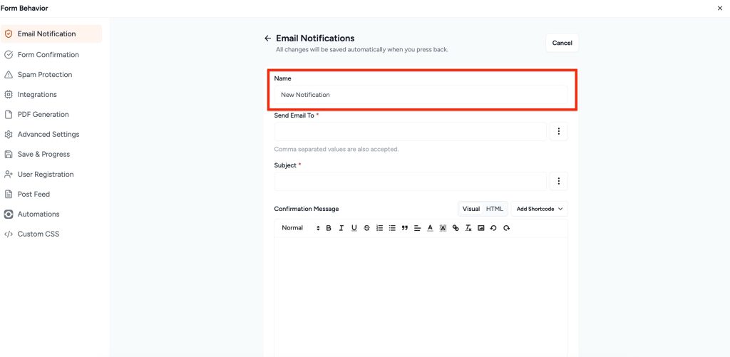730x357 pixels.
Task: Clear text formatting
Action: tap(468, 228)
